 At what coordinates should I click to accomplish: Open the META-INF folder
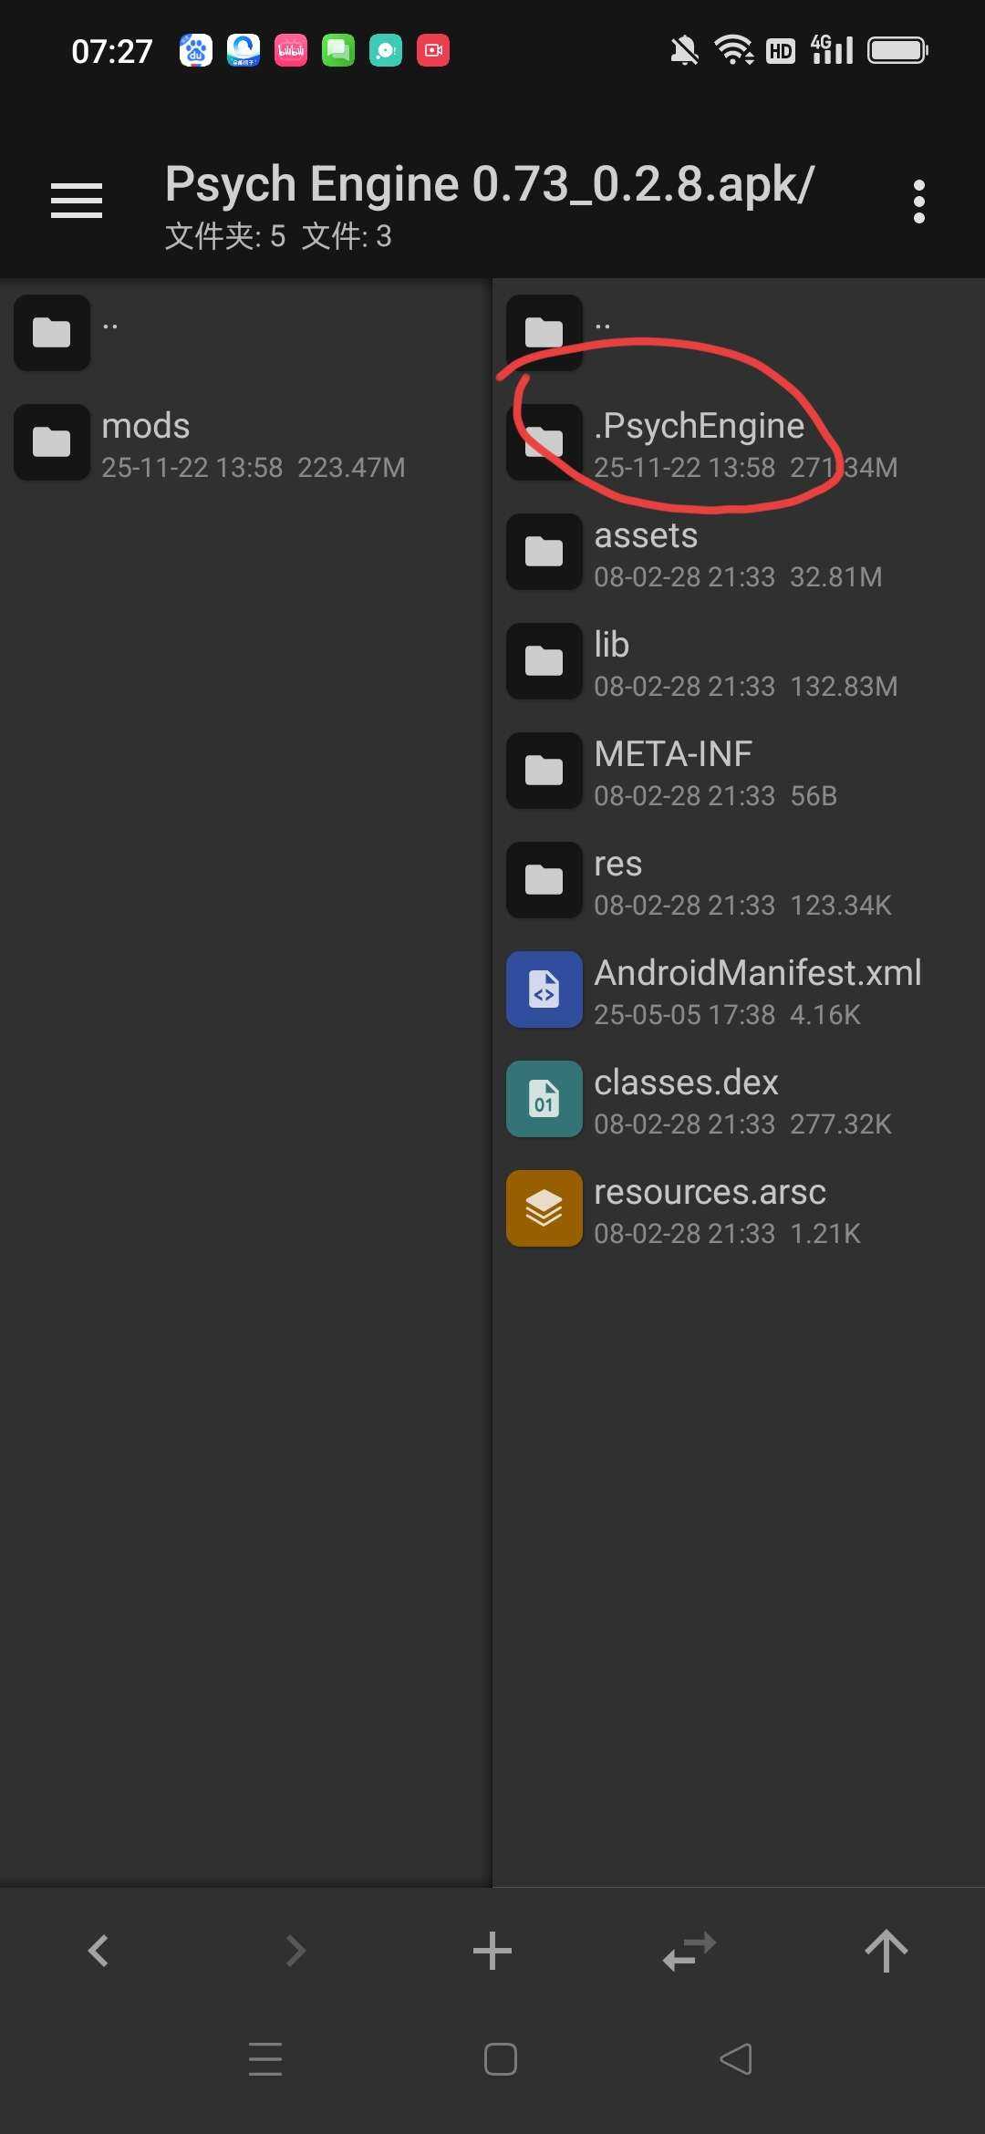[673, 772]
